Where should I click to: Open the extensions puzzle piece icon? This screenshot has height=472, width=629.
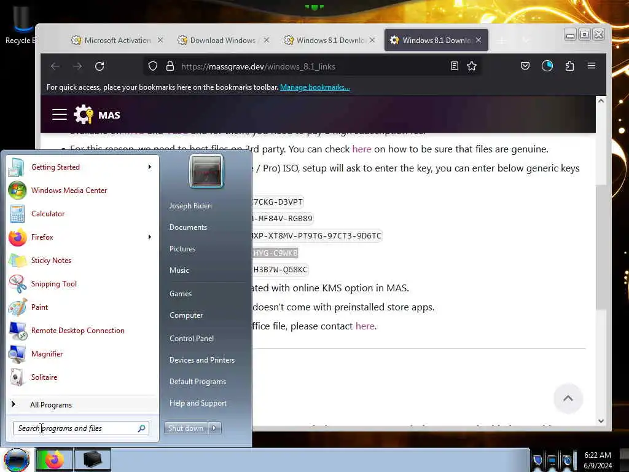tap(569, 66)
